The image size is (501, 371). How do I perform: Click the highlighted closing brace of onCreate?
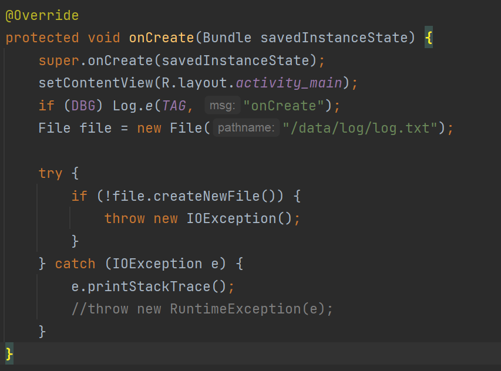tap(9, 354)
